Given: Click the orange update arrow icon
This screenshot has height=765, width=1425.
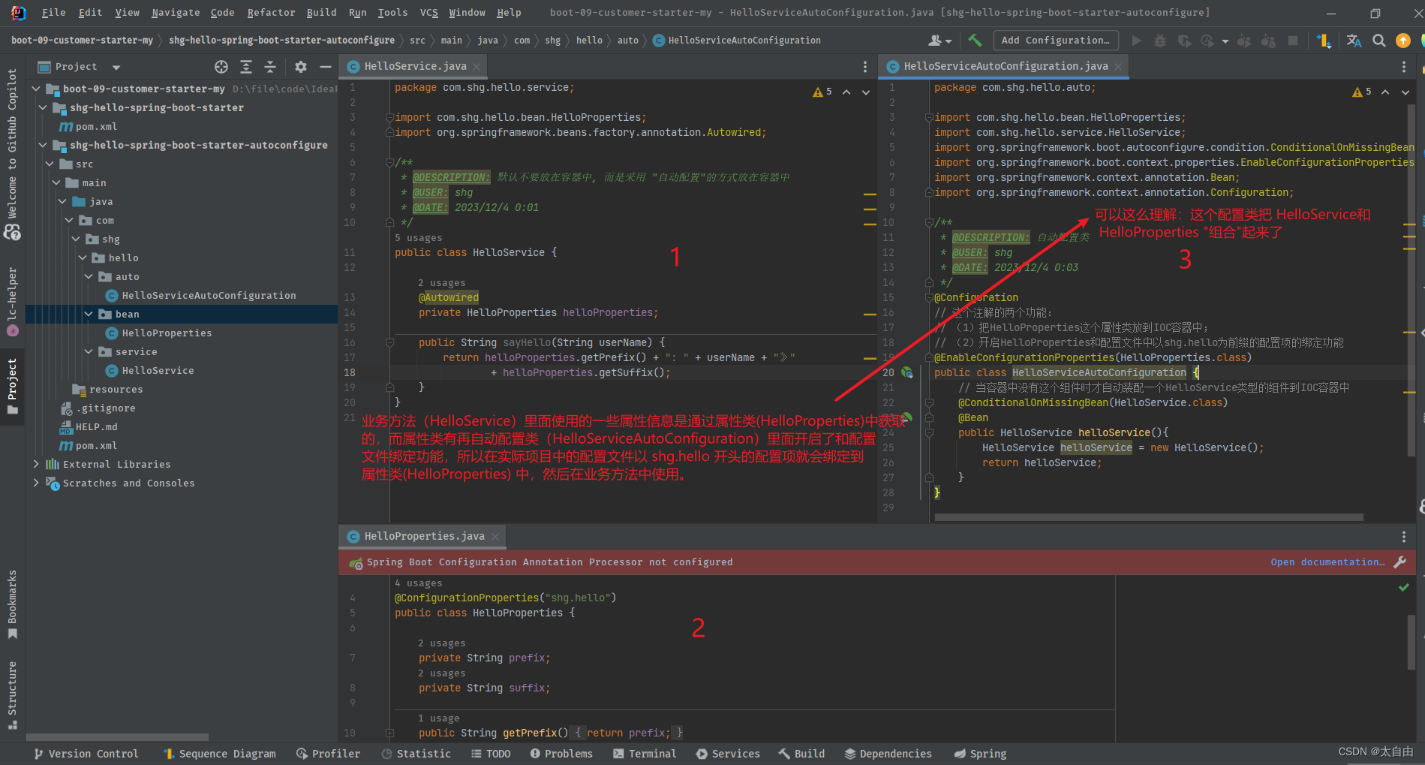Looking at the screenshot, I should (x=1402, y=41).
